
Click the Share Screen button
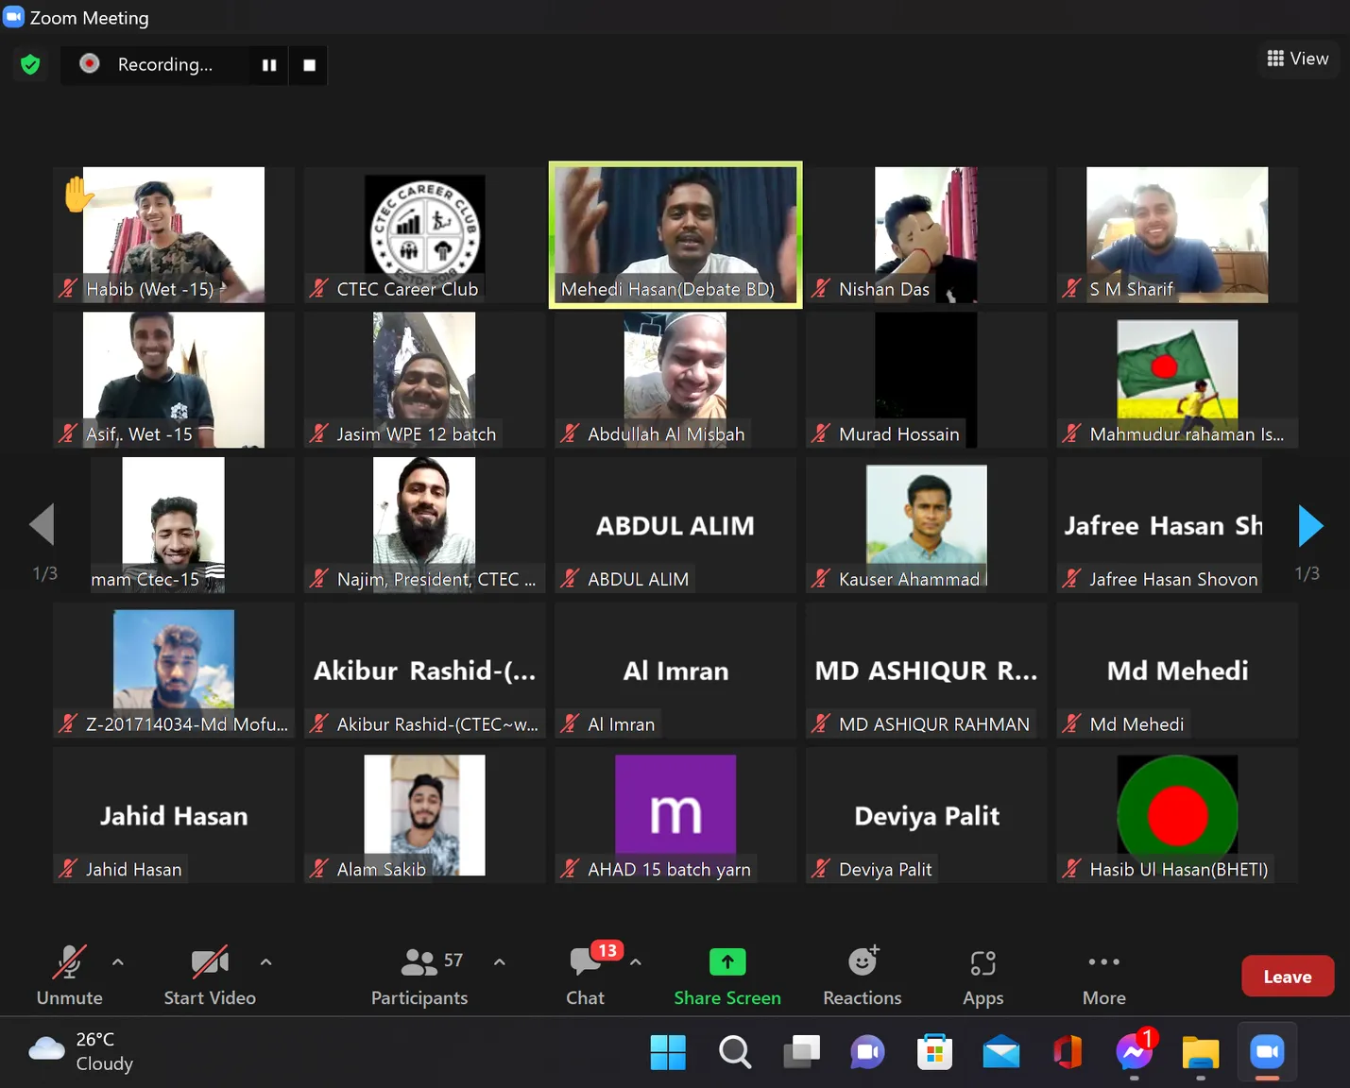tap(727, 976)
